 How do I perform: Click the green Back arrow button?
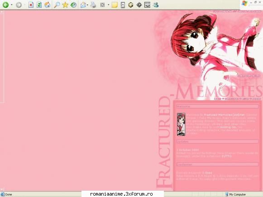click(x=5, y=5)
